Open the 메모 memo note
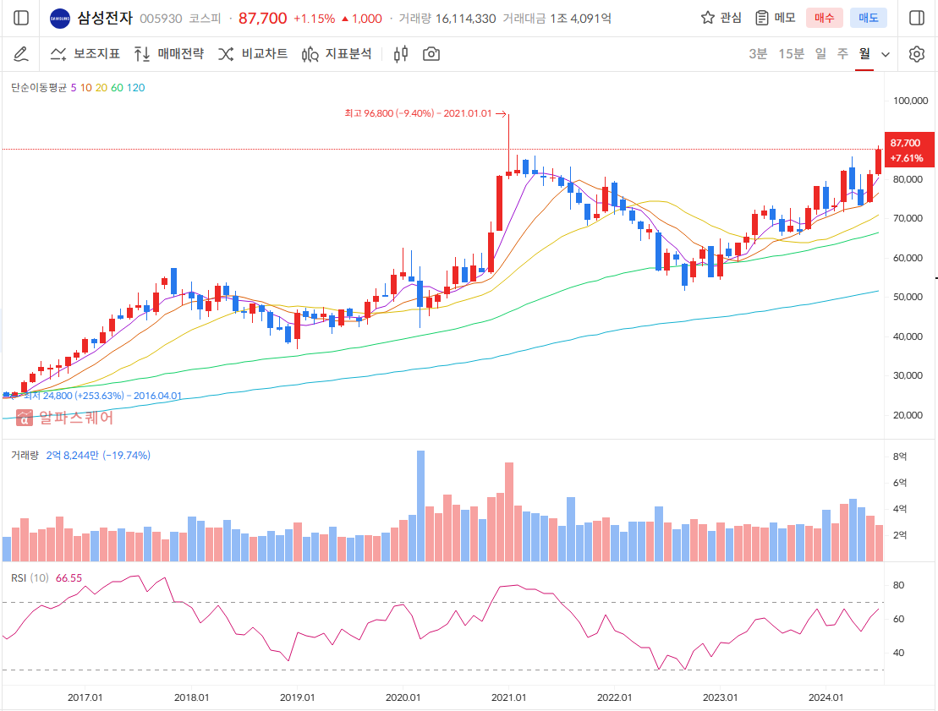938x711 pixels. (x=776, y=18)
